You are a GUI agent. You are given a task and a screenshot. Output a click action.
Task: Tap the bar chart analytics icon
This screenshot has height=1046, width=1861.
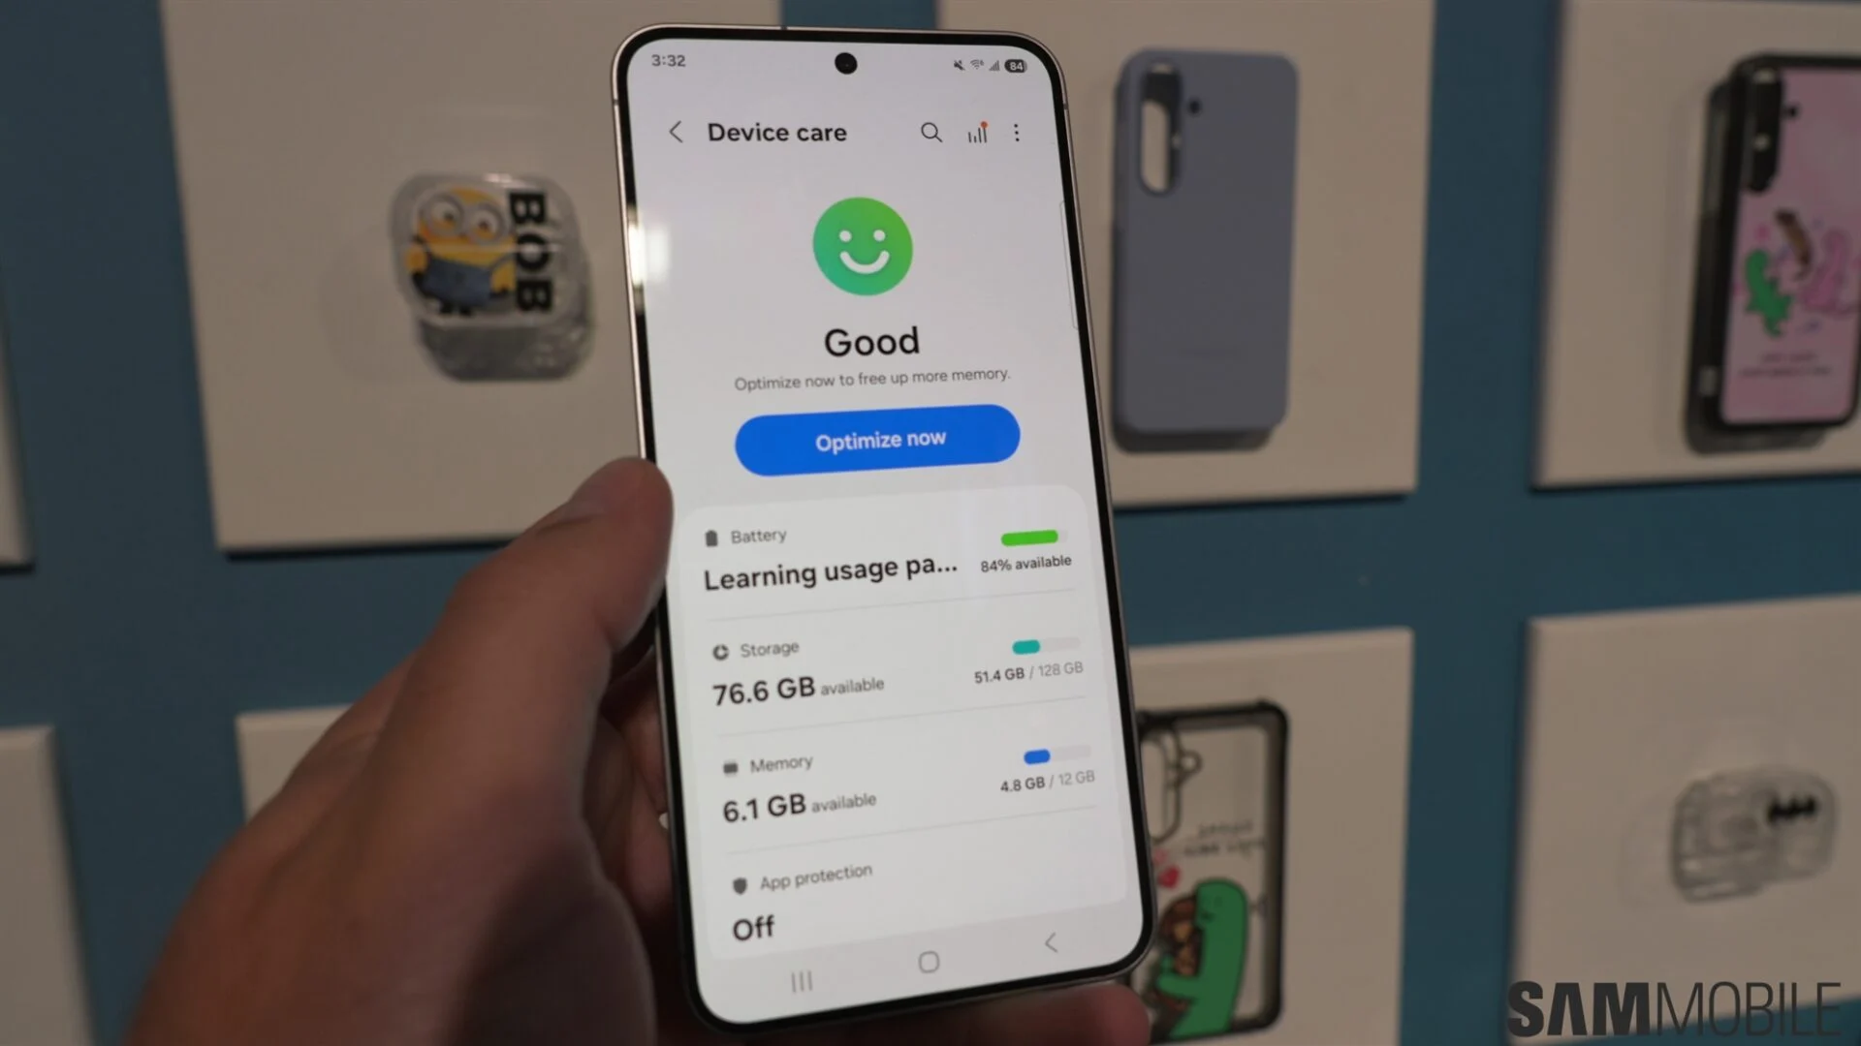point(974,132)
